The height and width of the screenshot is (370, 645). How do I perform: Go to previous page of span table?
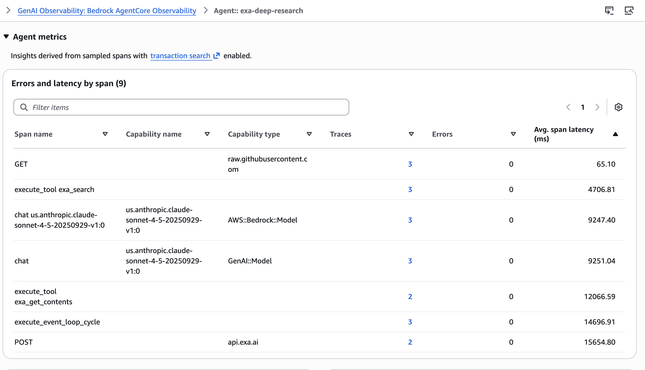(x=568, y=107)
